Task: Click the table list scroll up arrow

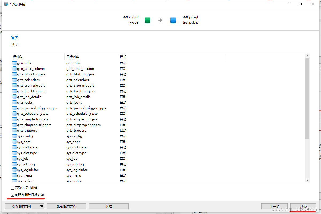Action: (x=308, y=56)
